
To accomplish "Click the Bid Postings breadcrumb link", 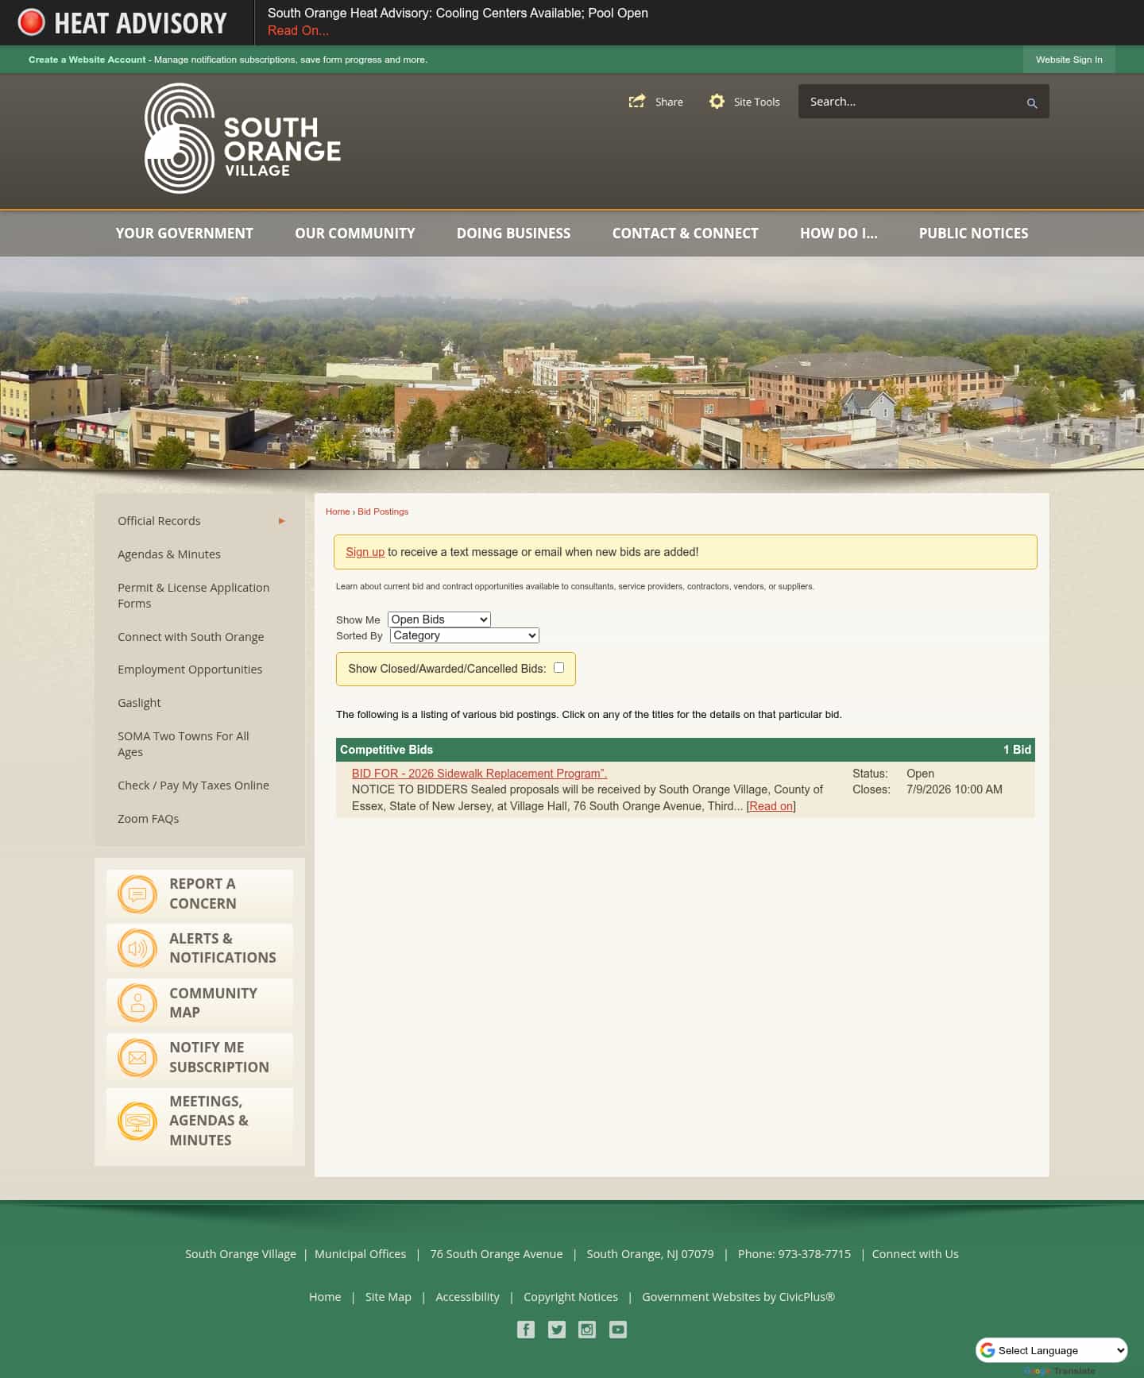I will [383, 511].
